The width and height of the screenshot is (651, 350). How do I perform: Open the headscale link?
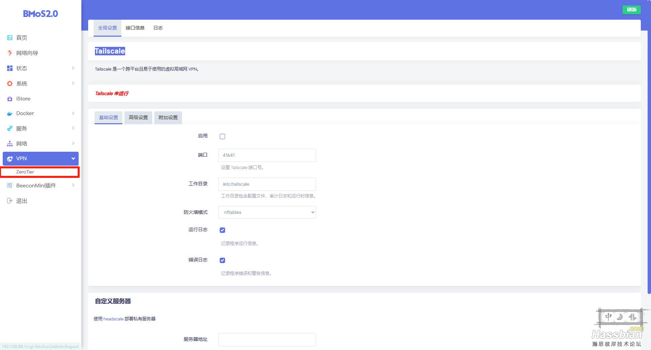[113, 319]
